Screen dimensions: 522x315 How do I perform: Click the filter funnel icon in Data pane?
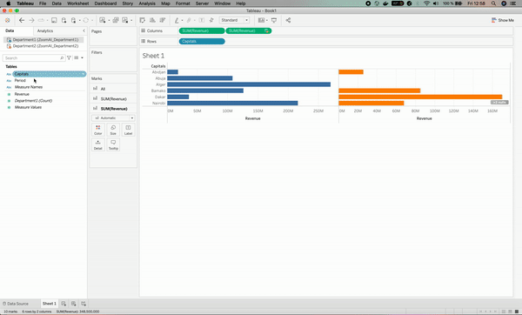69,58
